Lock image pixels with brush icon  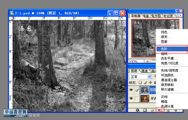(x=145, y=82)
